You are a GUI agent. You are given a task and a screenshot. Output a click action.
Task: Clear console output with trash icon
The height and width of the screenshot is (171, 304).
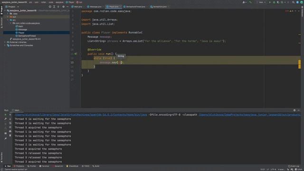10,135
